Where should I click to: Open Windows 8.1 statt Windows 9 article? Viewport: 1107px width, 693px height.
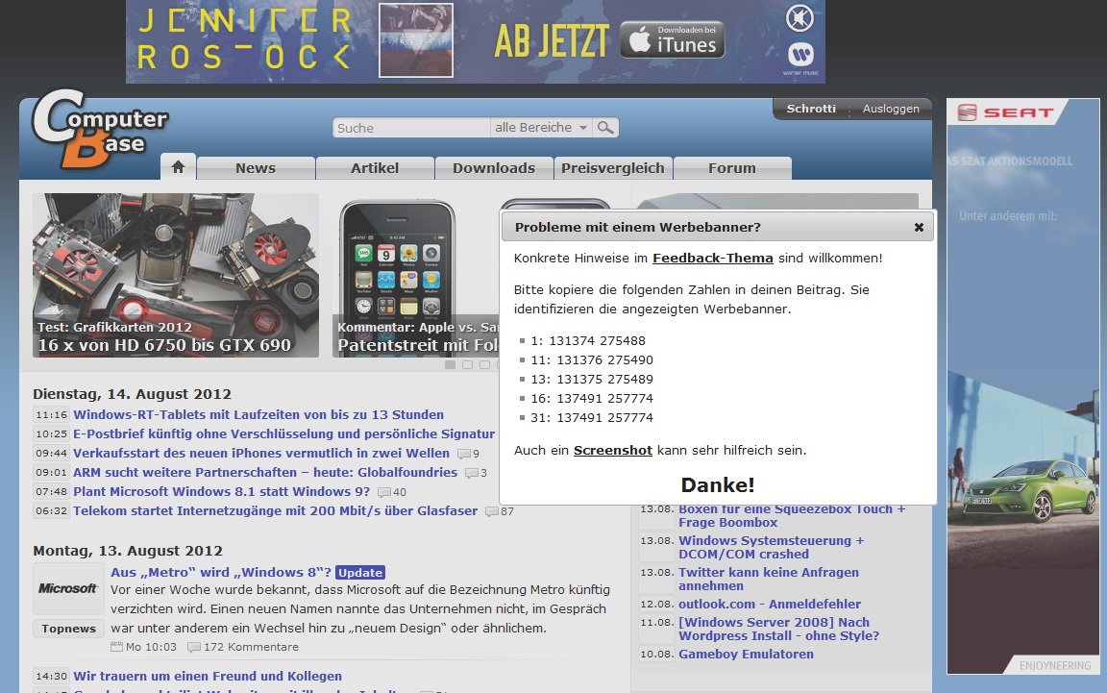221,491
